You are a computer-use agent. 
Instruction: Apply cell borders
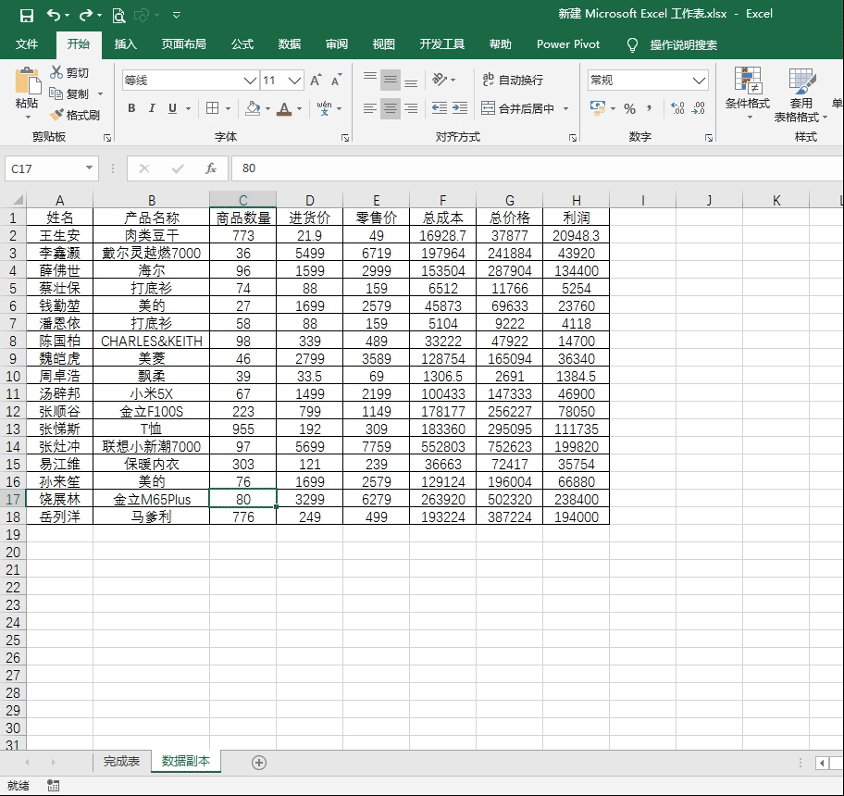click(x=213, y=108)
